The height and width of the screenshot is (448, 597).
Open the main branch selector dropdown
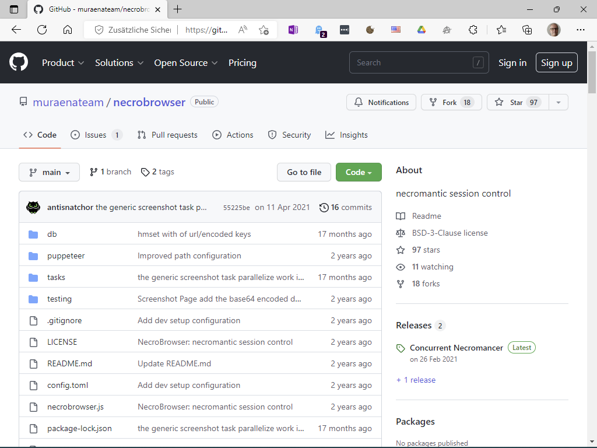(x=49, y=172)
